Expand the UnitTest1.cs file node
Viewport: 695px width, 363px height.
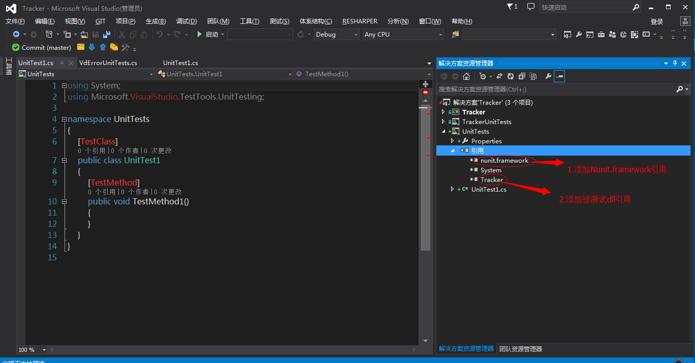[452, 189]
